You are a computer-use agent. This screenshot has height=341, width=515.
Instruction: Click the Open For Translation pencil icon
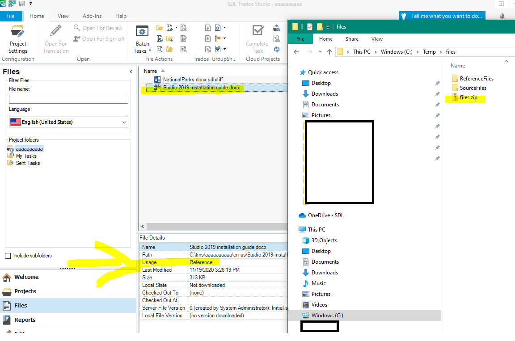pyautogui.click(x=55, y=31)
